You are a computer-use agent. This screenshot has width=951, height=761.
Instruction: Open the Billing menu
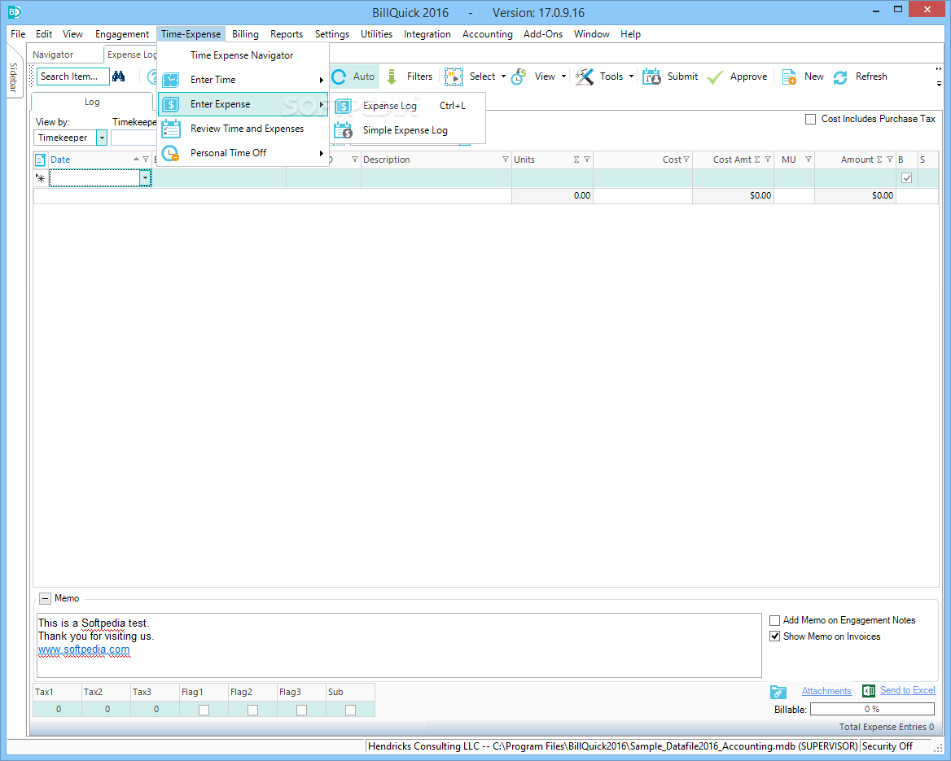point(245,34)
